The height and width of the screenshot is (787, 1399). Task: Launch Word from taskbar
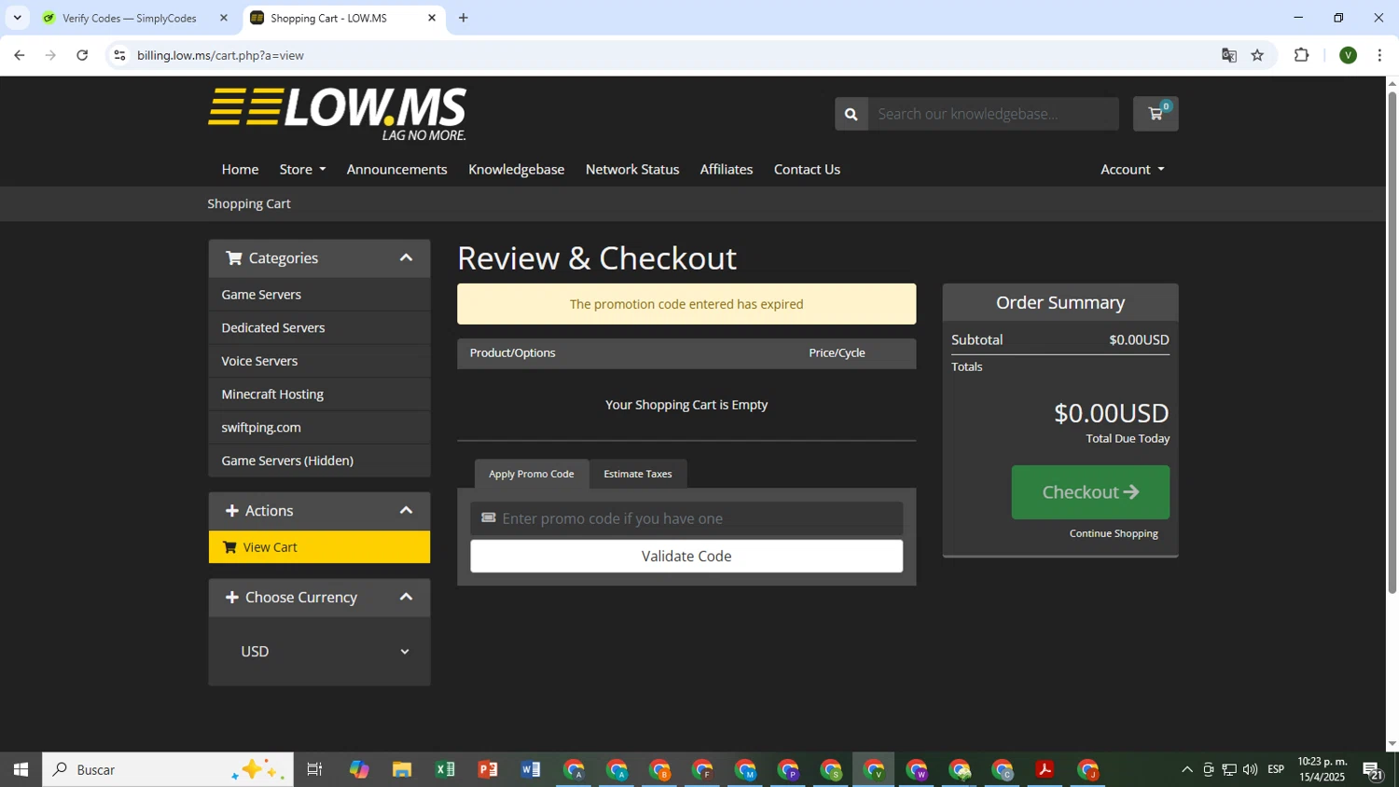531,769
